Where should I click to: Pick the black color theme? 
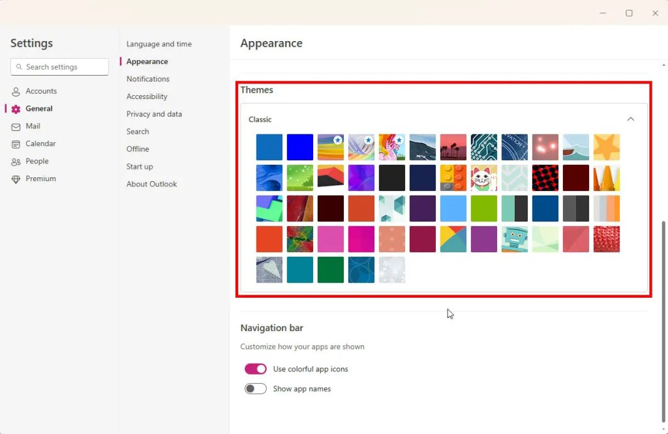[x=392, y=178]
